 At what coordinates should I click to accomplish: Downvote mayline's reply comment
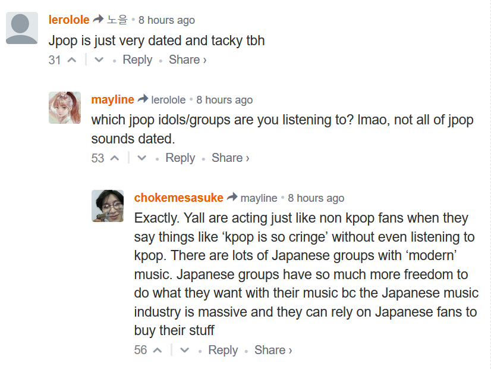pos(141,158)
